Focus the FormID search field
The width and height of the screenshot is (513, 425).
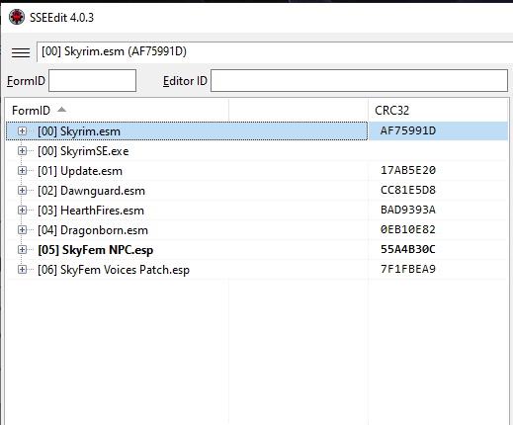[92, 80]
